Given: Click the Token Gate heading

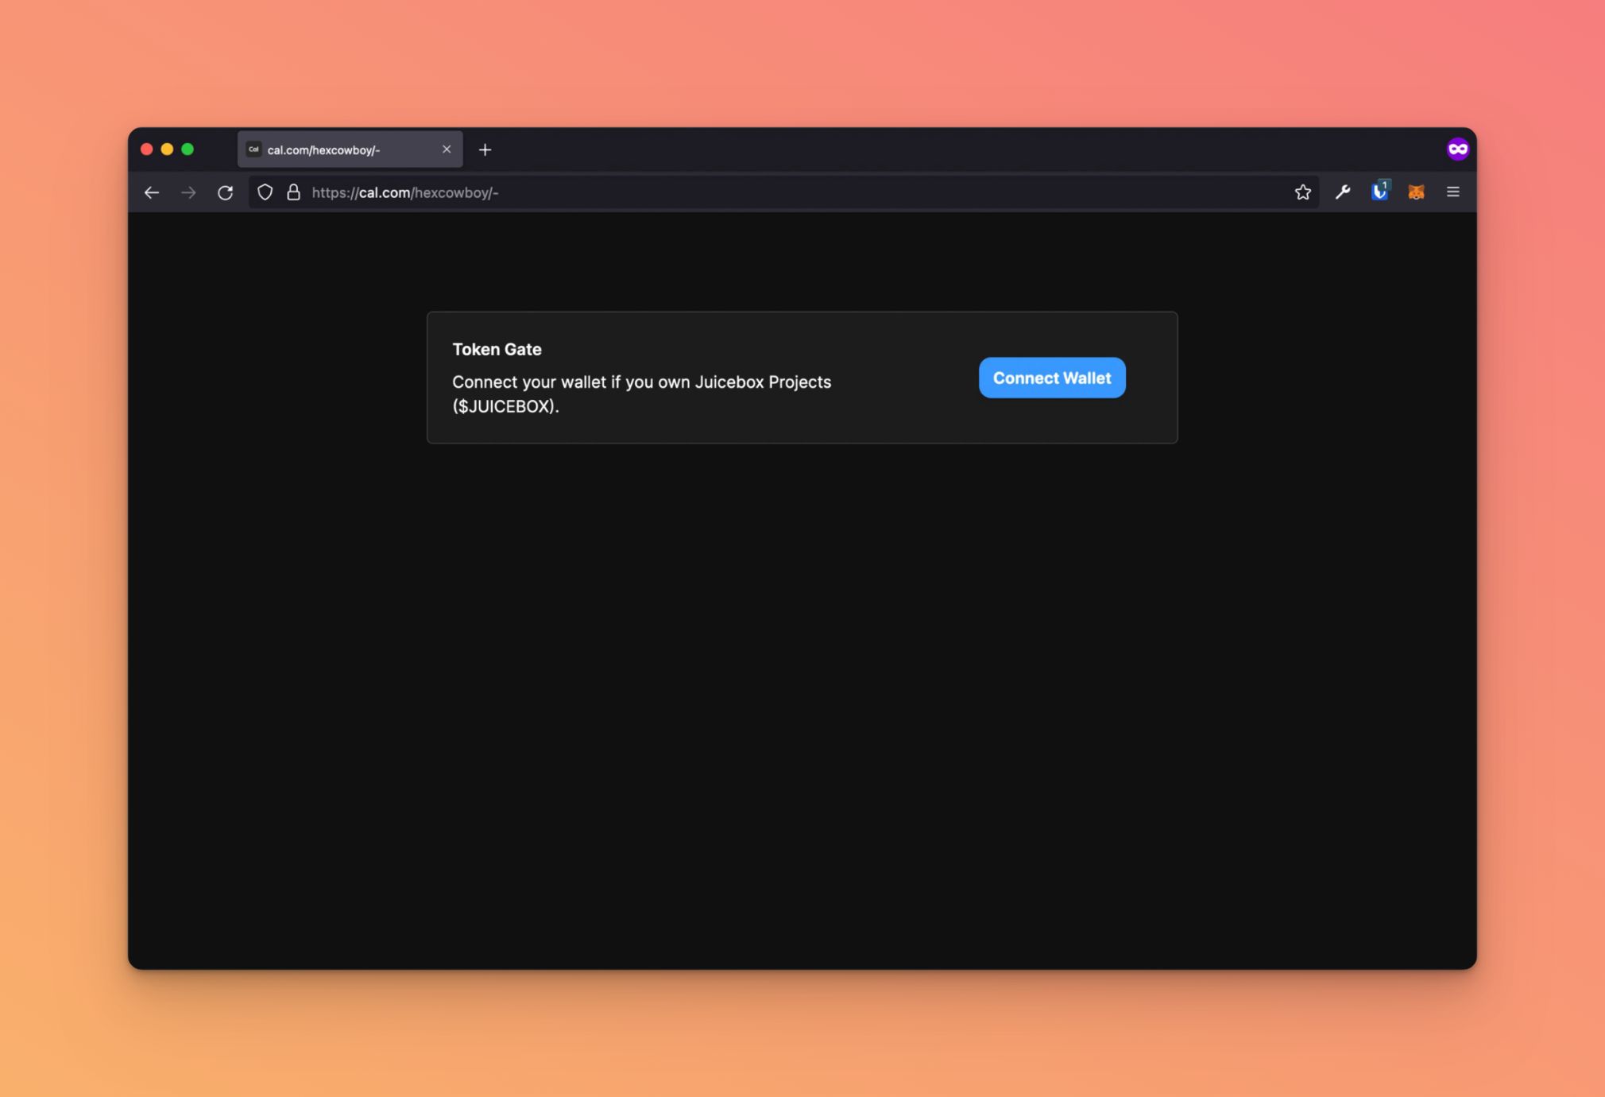Looking at the screenshot, I should (x=497, y=349).
